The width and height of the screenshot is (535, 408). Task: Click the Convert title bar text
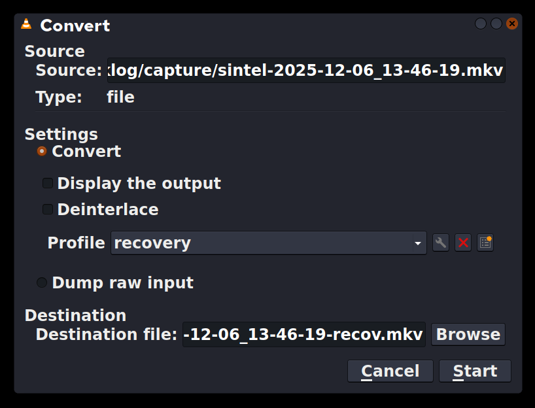(75, 26)
